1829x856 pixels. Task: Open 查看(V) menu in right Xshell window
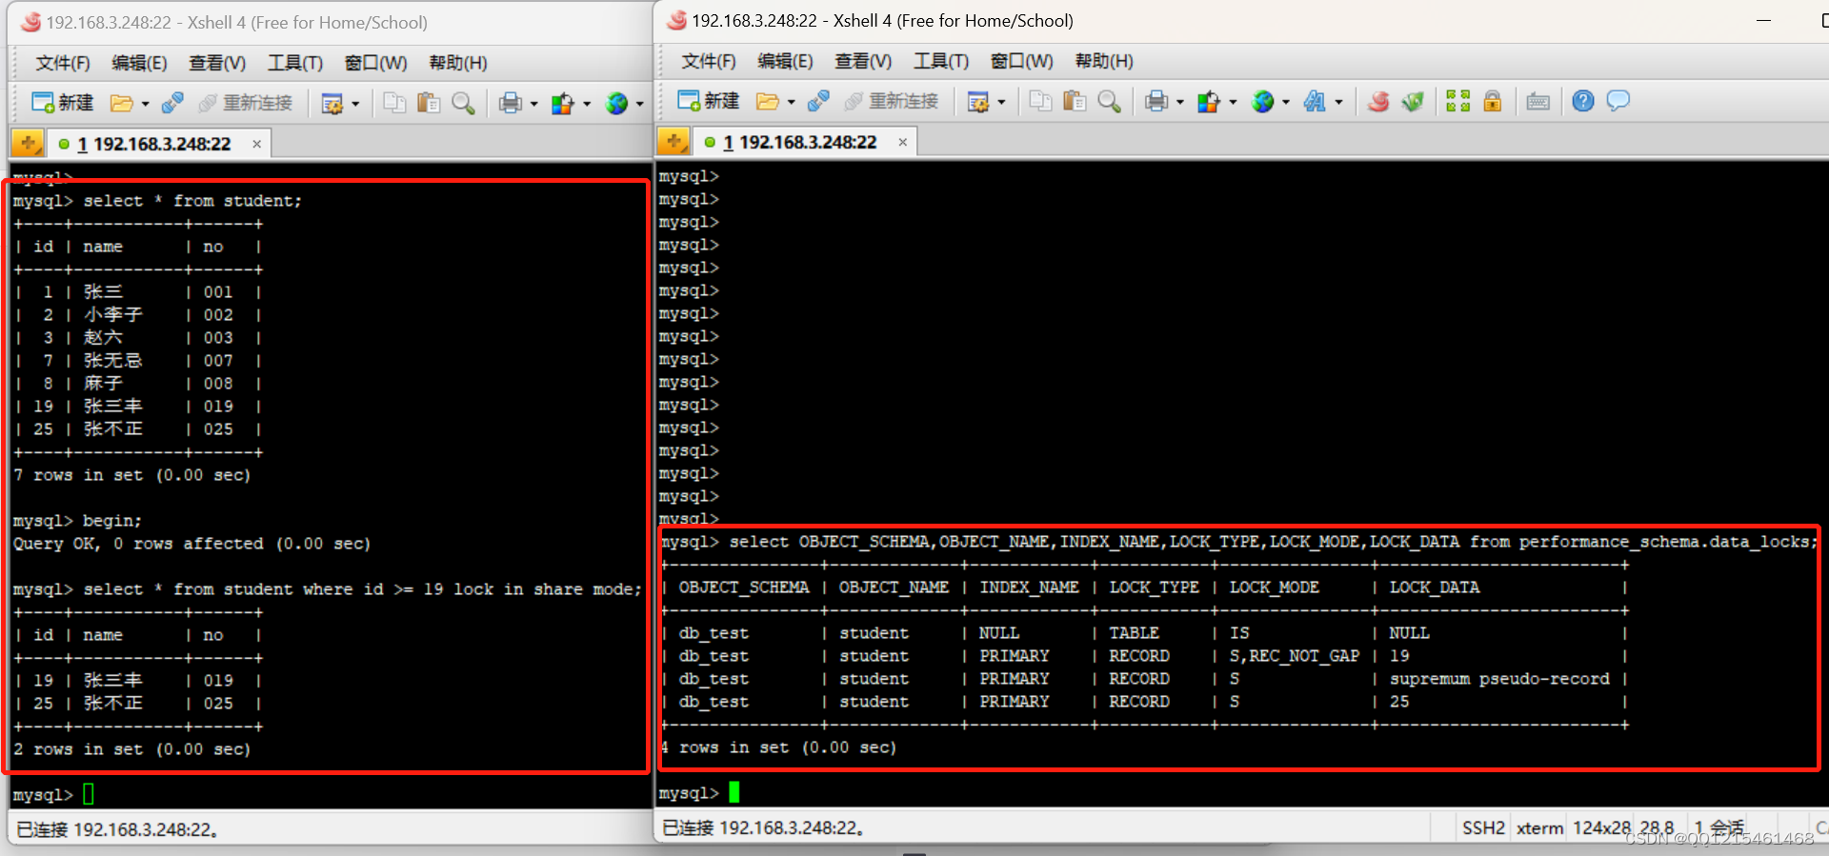(x=863, y=61)
